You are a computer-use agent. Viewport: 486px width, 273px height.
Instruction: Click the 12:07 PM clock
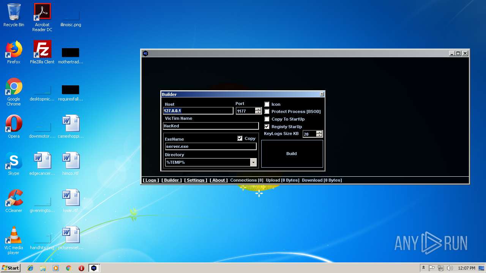[467, 268]
